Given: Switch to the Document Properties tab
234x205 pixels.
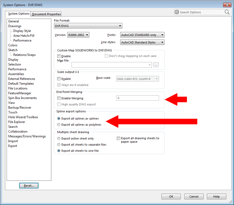Looking at the screenshot, I should point(47,14).
